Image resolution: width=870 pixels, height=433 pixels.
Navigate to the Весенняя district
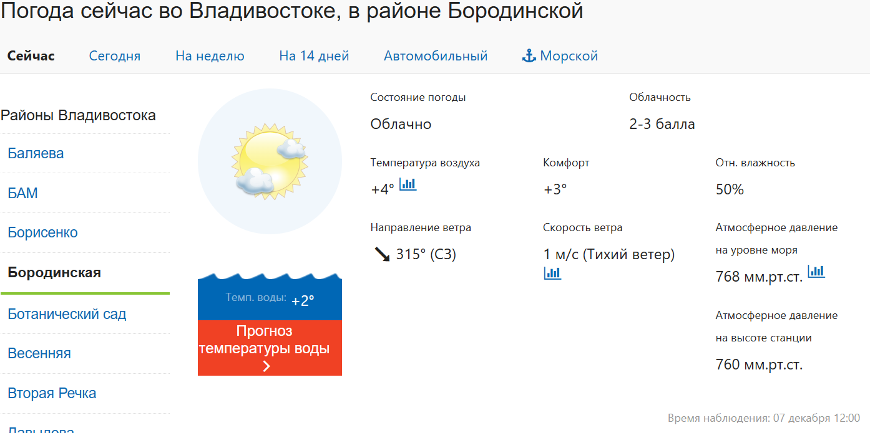click(x=39, y=353)
